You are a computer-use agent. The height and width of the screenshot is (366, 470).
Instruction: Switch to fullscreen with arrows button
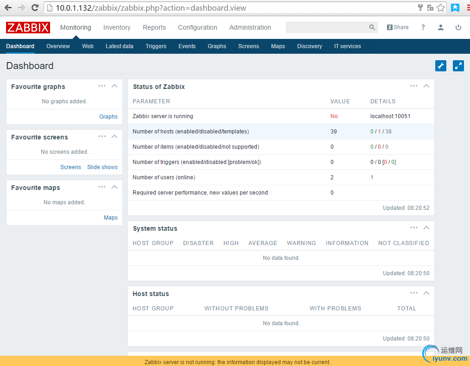(458, 66)
